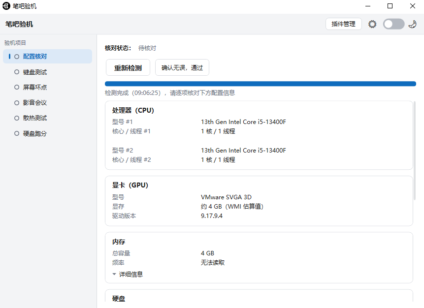424x308 pixels.
Task: Maximize the 笔吧验机 window
Action: pos(390,6)
